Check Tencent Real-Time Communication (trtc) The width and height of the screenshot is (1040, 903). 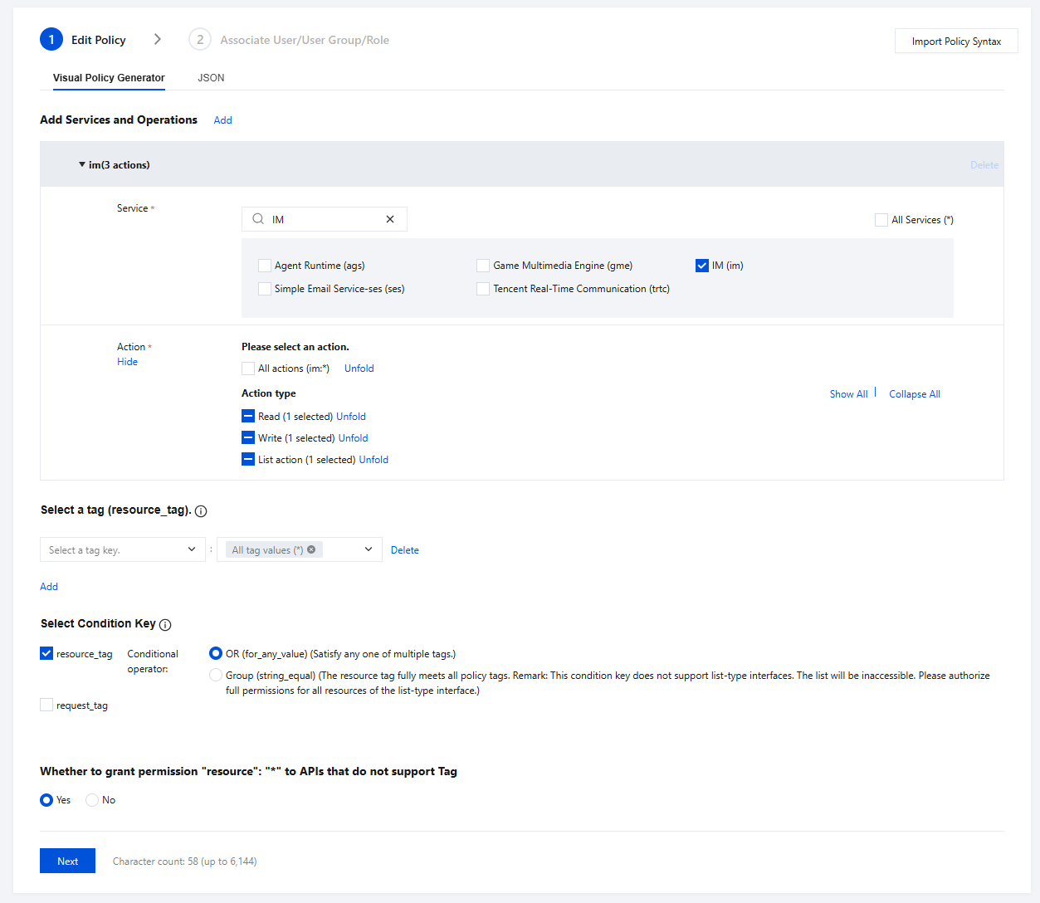(483, 289)
